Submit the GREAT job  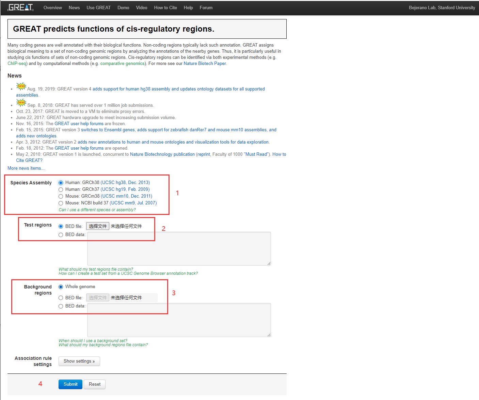click(70, 384)
